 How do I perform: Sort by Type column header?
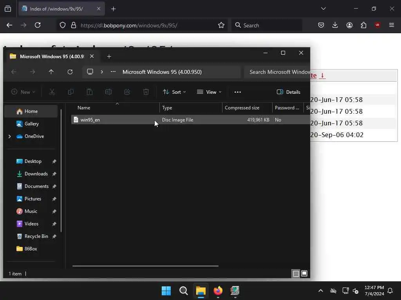[191, 108]
